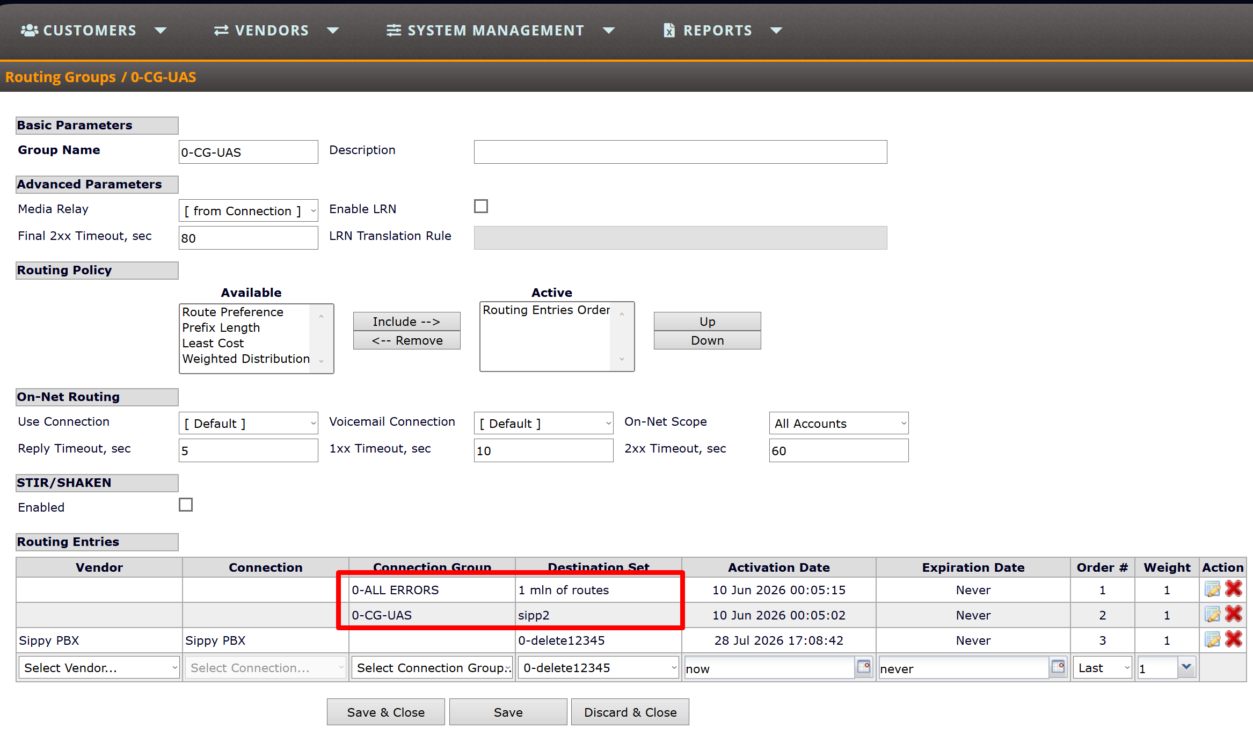This screenshot has width=1253, height=736.
Task: Click the activation date 'now' field
Action: [769, 668]
